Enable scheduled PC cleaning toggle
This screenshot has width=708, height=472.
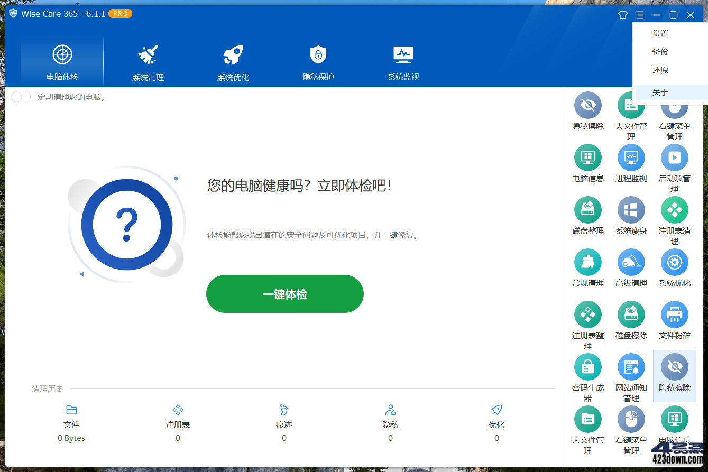(x=21, y=97)
